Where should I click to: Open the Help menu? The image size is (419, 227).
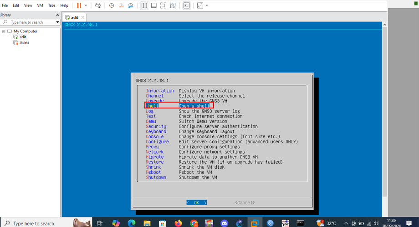point(64,5)
